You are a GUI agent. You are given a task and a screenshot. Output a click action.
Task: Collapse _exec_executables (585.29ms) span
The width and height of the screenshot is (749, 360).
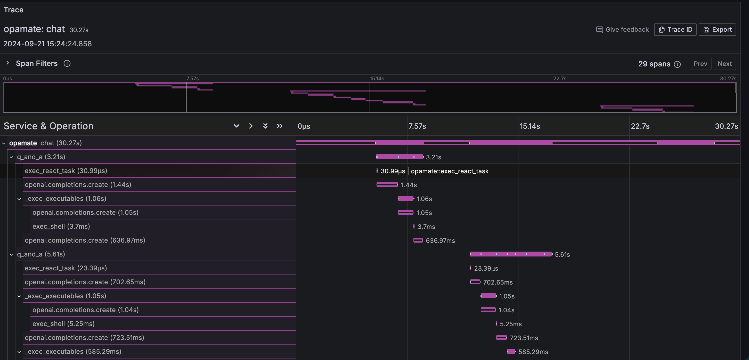point(19,352)
